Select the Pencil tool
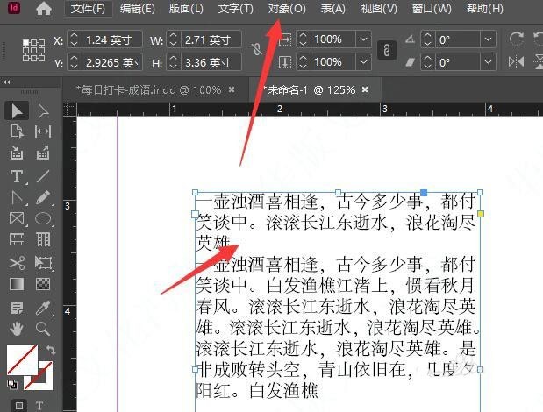 point(42,197)
